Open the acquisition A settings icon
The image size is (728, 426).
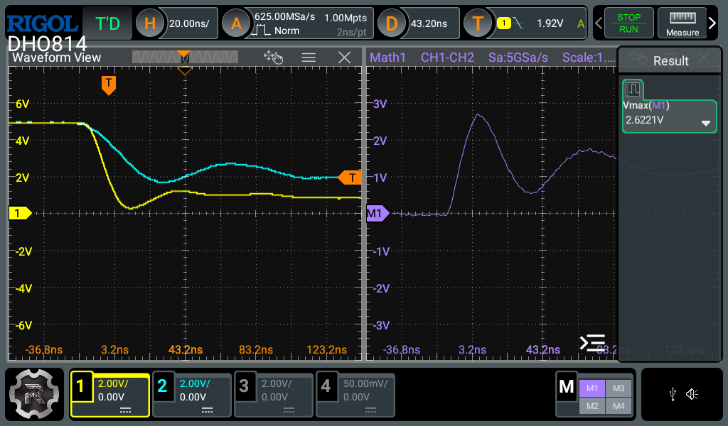(x=236, y=23)
